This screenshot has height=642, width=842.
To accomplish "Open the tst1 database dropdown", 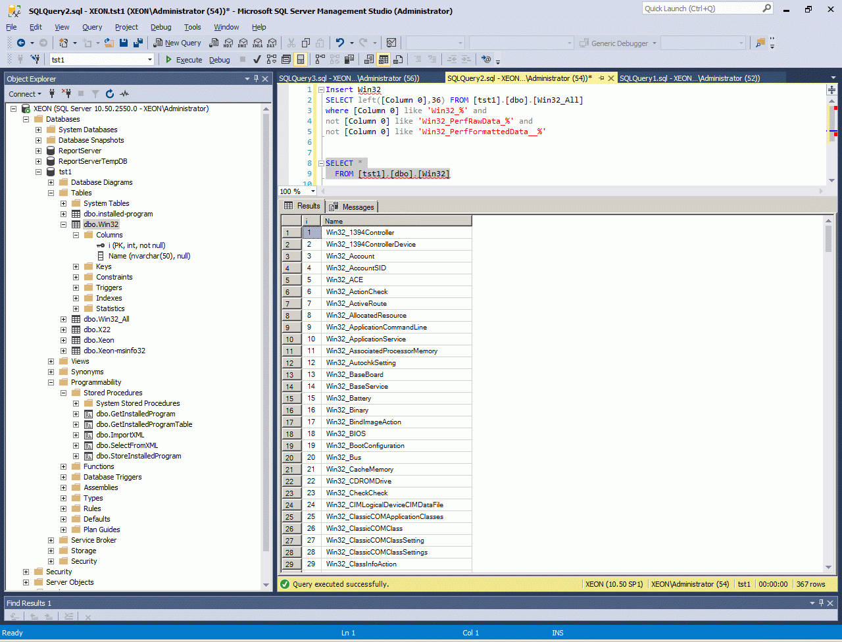I will [150, 60].
